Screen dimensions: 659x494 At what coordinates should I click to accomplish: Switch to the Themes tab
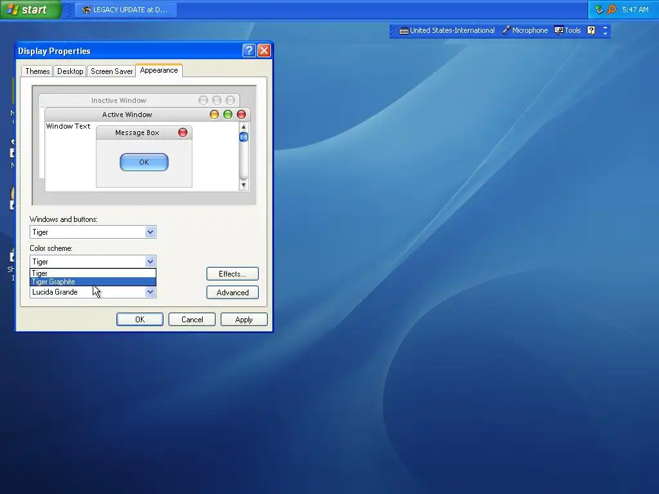tap(37, 71)
